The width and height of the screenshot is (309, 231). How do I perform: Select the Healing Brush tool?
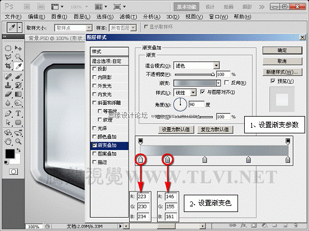[x=8, y=76]
